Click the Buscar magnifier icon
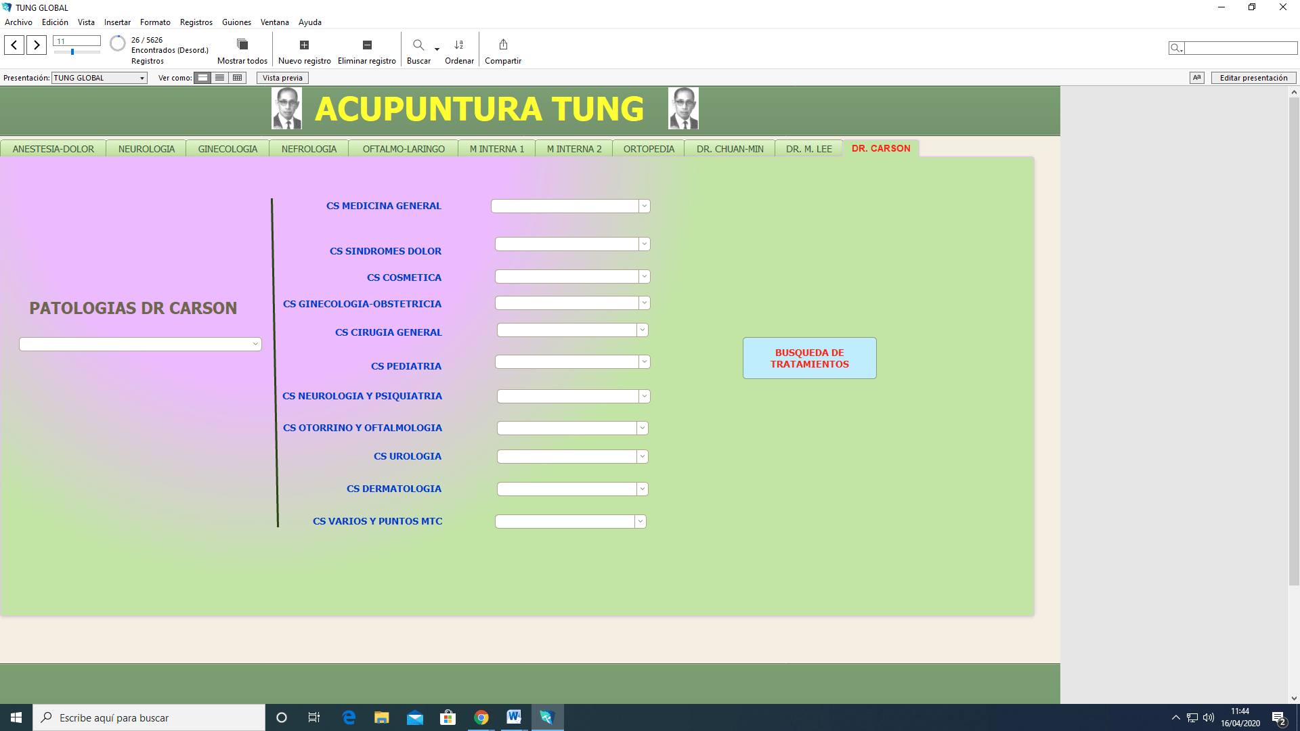1300x731 pixels. pos(418,45)
